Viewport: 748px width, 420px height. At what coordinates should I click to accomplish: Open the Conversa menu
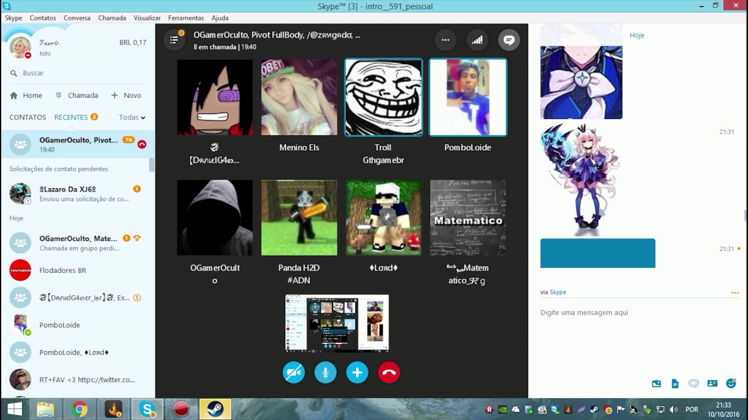point(77,18)
